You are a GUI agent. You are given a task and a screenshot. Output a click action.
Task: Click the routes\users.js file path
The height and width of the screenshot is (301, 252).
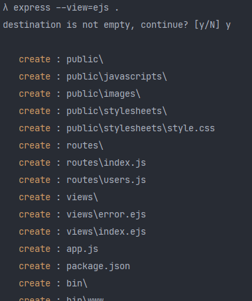coord(106,180)
